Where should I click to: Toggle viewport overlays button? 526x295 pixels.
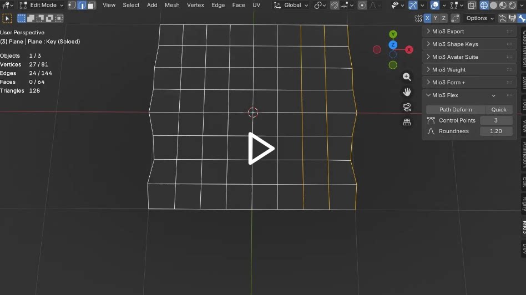pyautogui.click(x=435, y=5)
